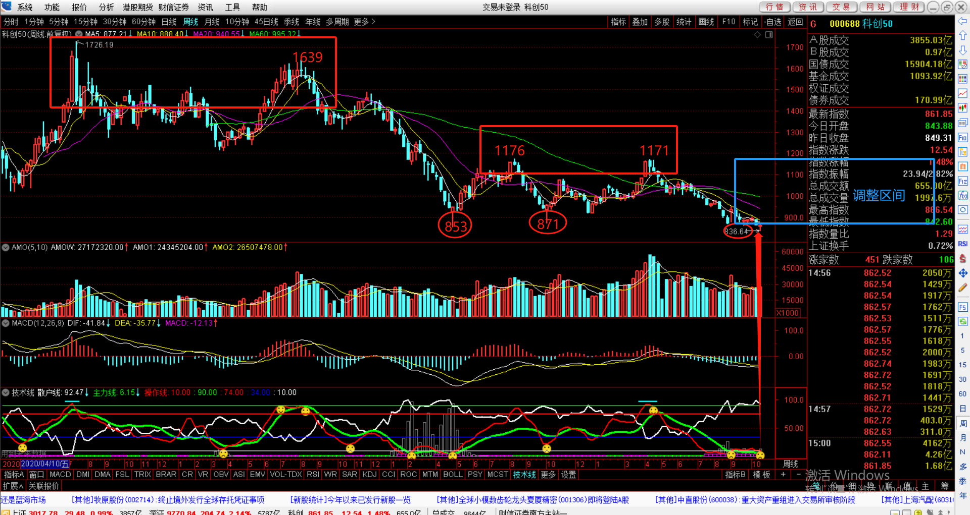970x515 pixels.
Task: Switch to 日线 period tab
Action: click(169, 22)
